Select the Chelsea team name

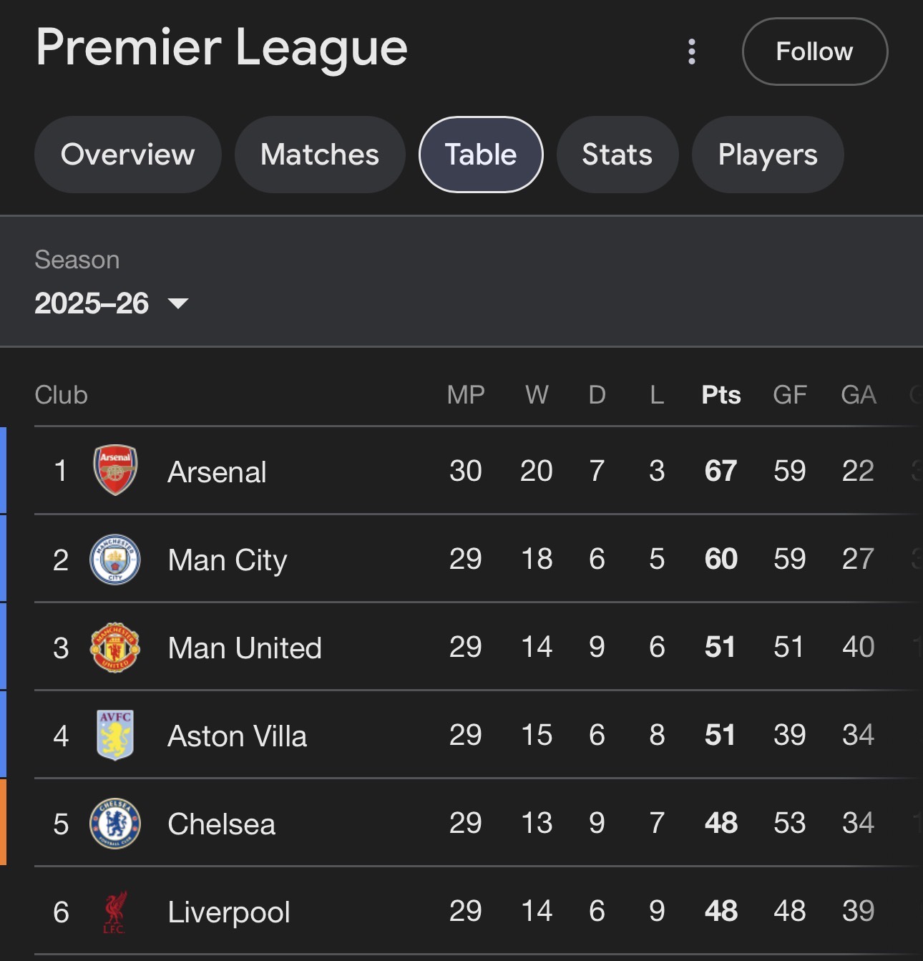[221, 824]
